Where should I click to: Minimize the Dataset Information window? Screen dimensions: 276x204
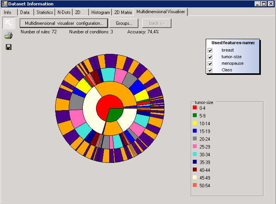(257, 4)
